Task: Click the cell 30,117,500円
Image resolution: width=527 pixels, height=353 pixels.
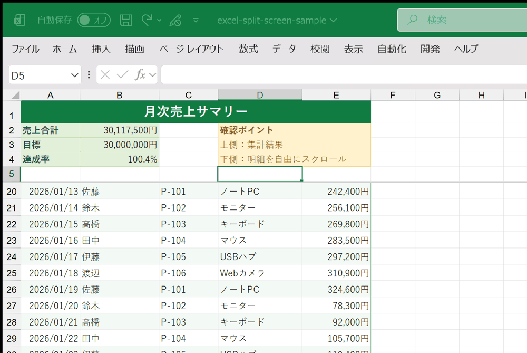Action: 119,130
